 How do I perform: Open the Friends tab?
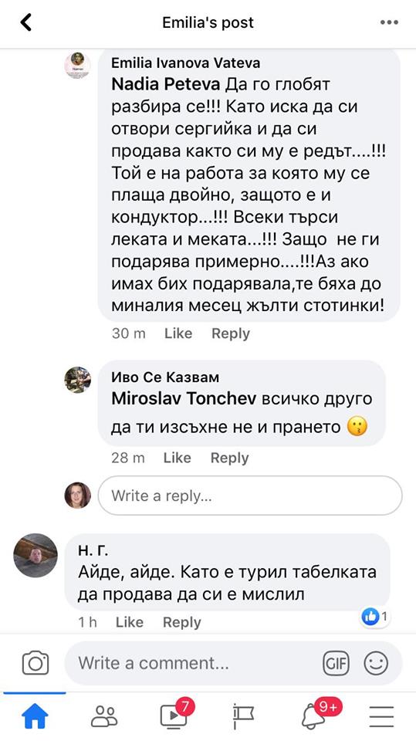click(104, 716)
